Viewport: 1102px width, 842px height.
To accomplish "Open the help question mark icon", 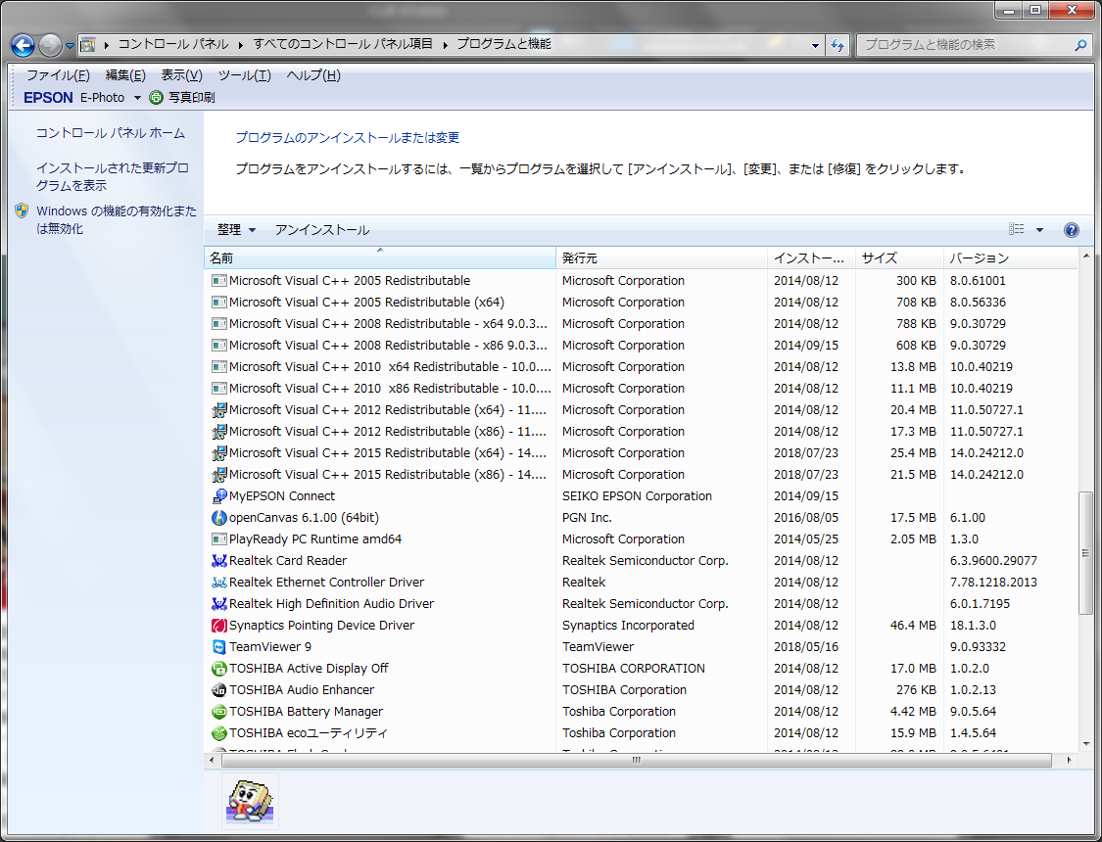I will 1071,230.
